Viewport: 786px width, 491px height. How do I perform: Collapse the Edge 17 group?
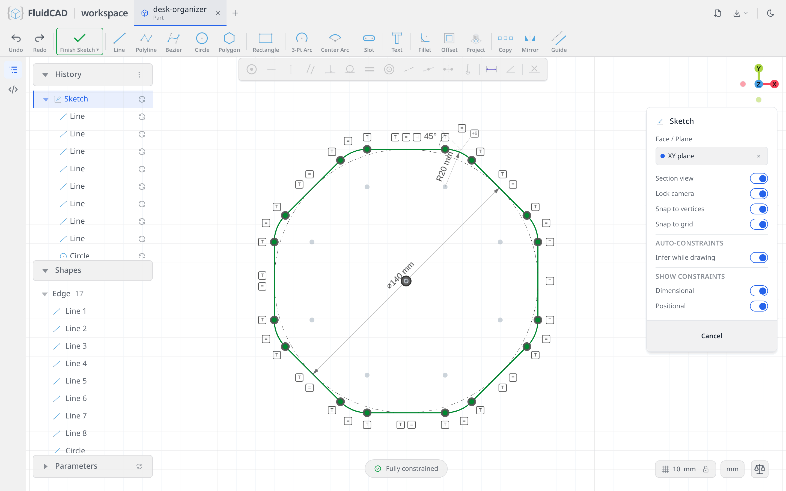click(44, 294)
